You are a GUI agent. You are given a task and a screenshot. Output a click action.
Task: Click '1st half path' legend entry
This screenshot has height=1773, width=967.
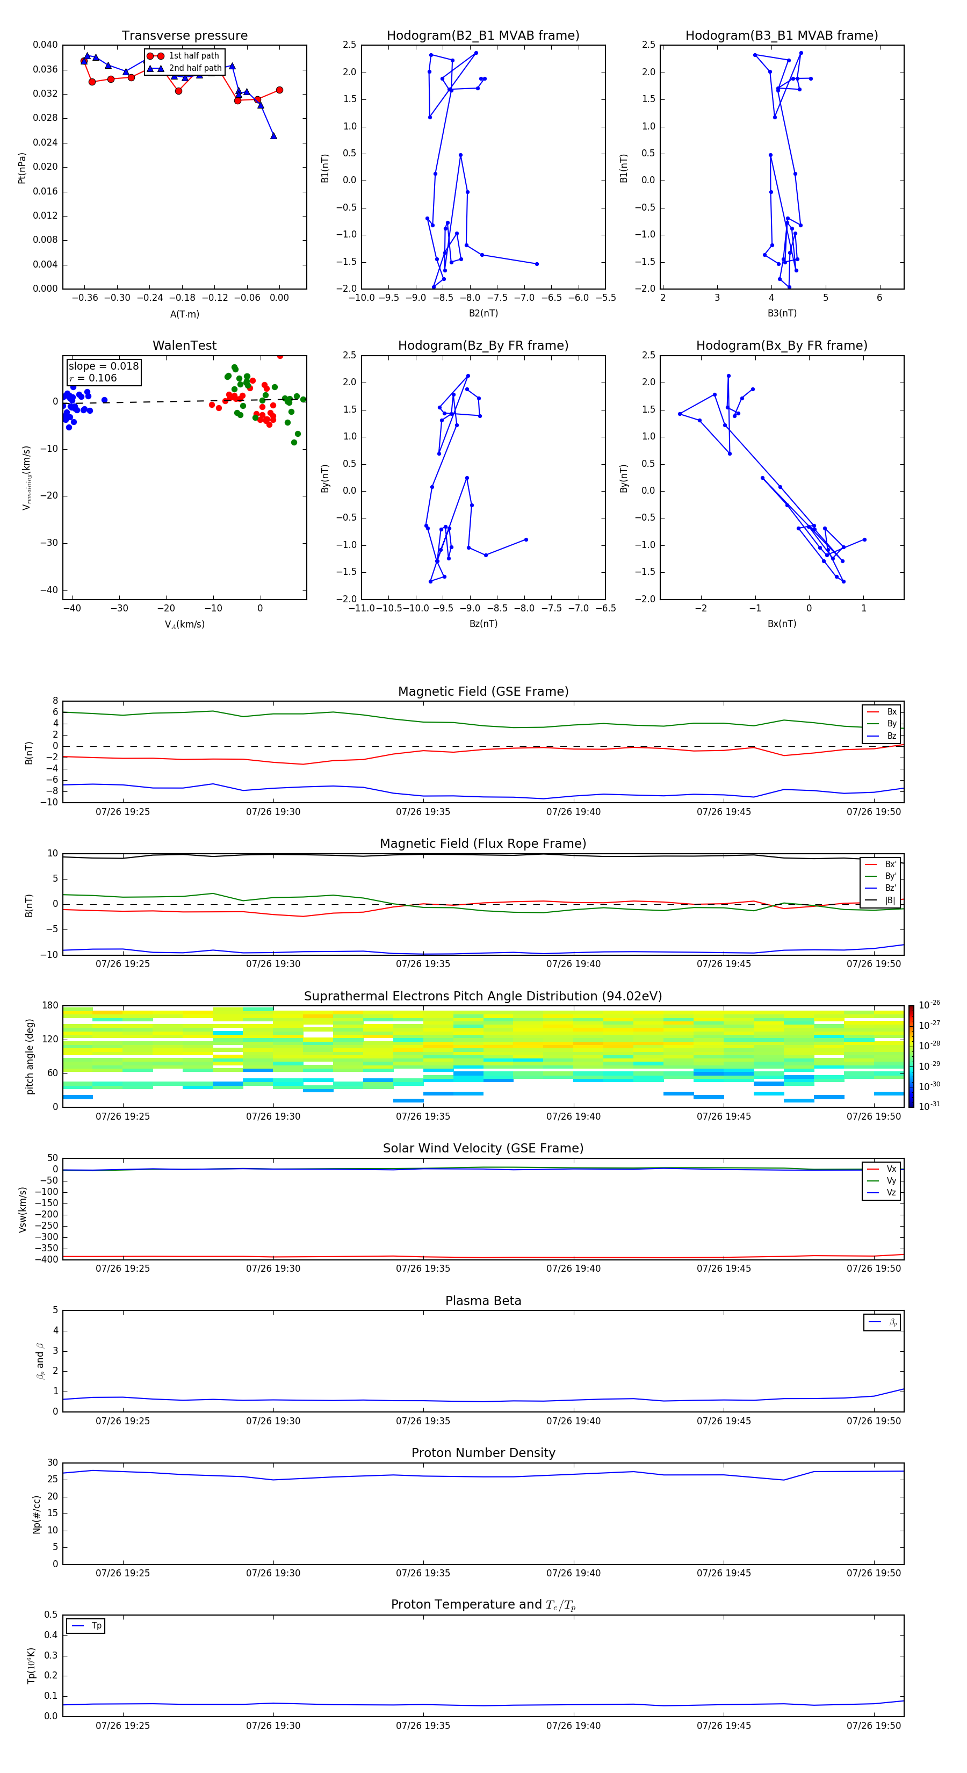(184, 56)
